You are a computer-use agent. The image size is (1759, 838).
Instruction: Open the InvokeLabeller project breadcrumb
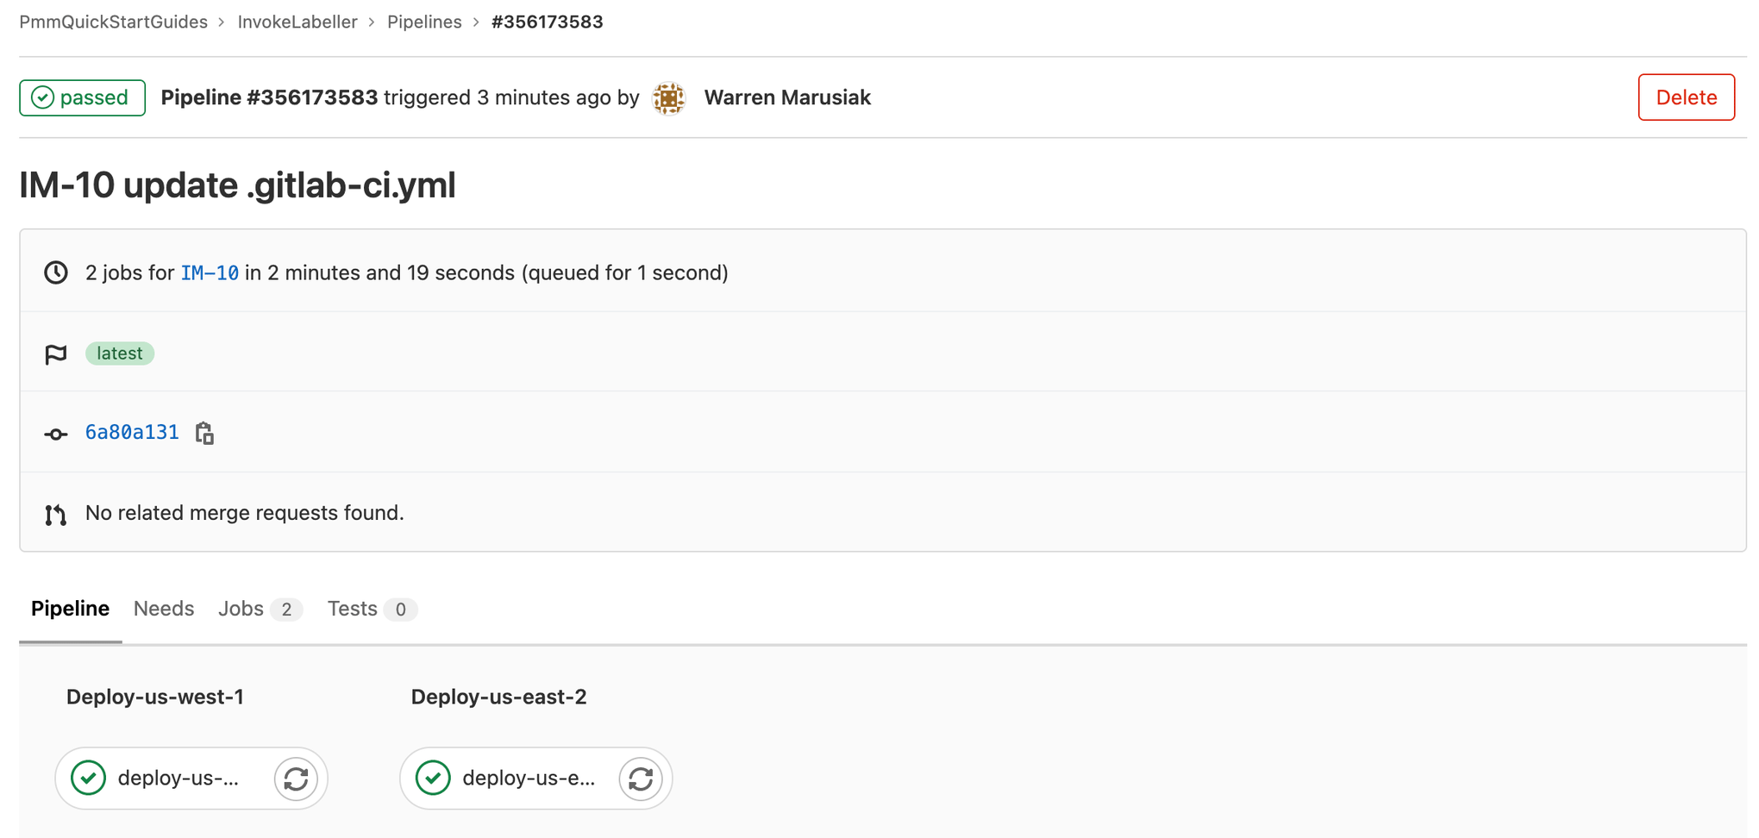297,22
